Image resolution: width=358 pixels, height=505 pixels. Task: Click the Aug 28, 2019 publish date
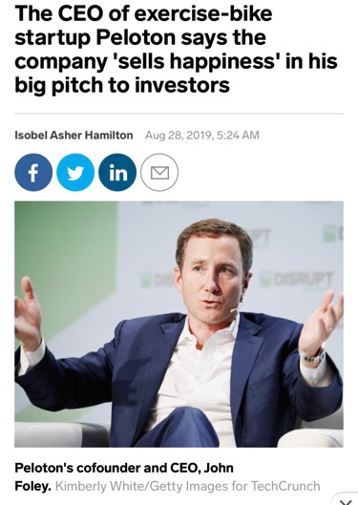point(179,135)
